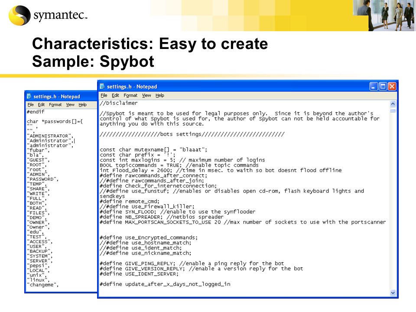Click #define NB_SPREADER line
This screenshot has width=416, height=312.
pos(162,217)
